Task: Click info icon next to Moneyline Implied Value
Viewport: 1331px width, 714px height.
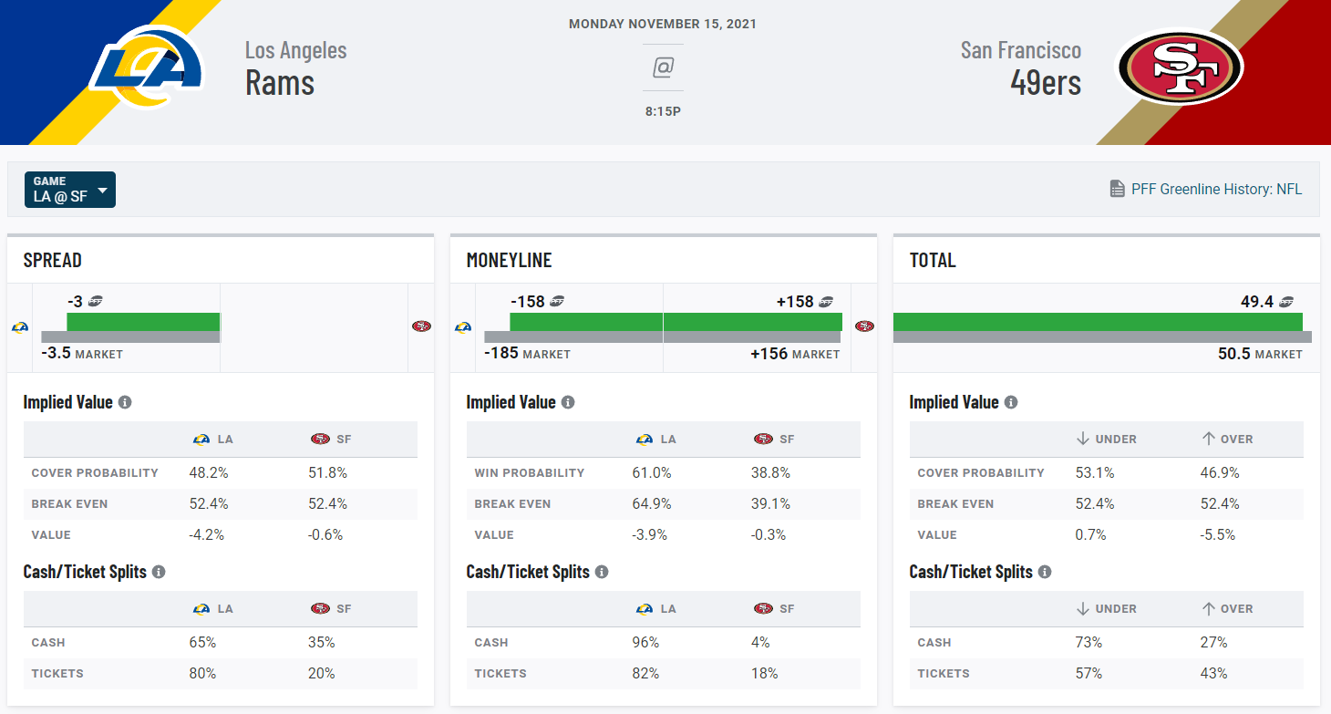Action: click(568, 402)
